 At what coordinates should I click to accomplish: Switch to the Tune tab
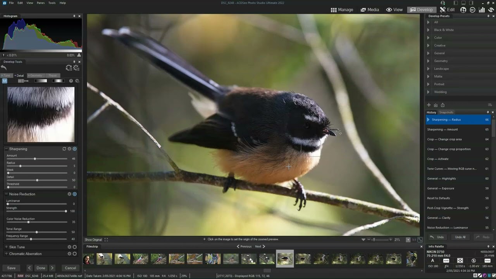click(7, 76)
